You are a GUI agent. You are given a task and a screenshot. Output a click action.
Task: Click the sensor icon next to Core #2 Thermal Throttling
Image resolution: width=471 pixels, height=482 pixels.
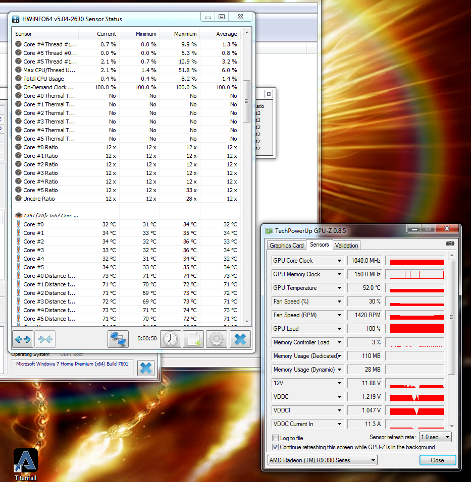coord(19,113)
